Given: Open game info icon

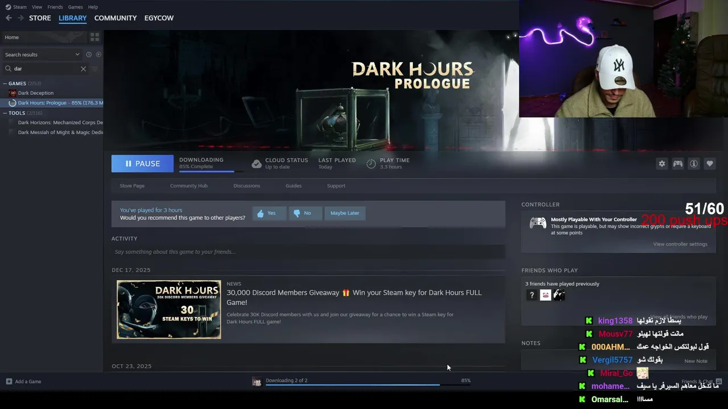Looking at the screenshot, I should 694,164.
